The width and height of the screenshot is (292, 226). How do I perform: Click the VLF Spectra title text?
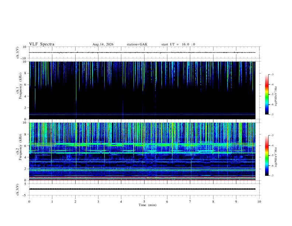(x=42, y=44)
